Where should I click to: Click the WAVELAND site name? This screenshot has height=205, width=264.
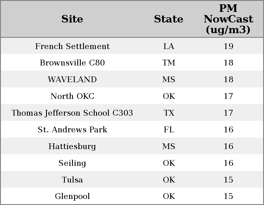coord(72,80)
